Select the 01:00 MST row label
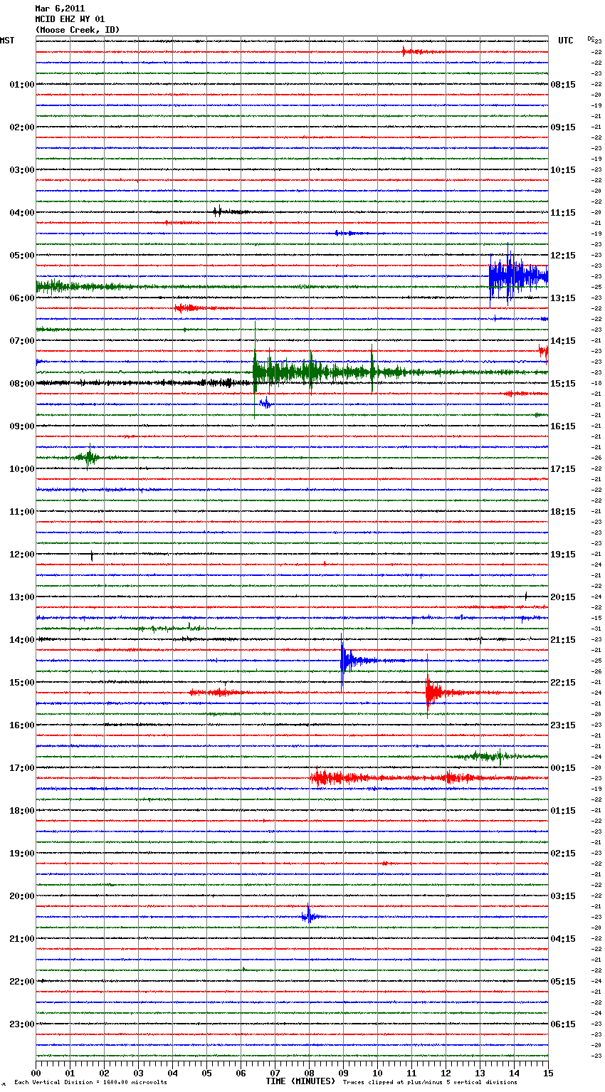This screenshot has height=1092, width=605. click(x=22, y=85)
